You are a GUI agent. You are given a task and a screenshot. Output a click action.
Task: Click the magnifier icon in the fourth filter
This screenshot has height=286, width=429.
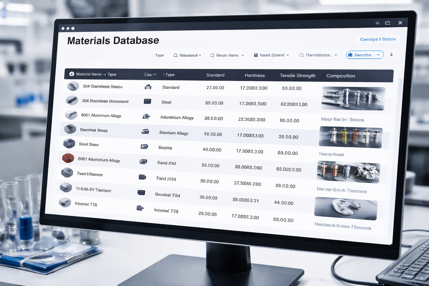(x=301, y=55)
